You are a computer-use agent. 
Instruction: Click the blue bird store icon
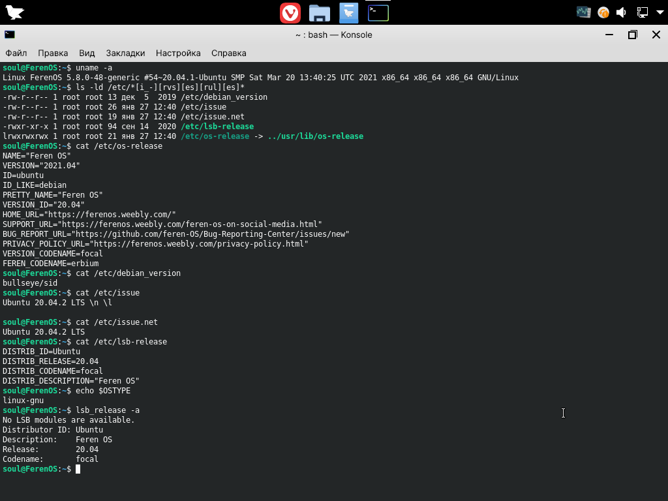348,13
